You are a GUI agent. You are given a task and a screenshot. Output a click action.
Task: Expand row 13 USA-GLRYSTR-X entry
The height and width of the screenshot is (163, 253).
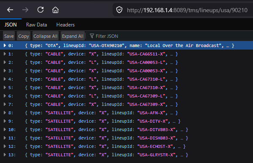pyautogui.click(x=5, y=155)
